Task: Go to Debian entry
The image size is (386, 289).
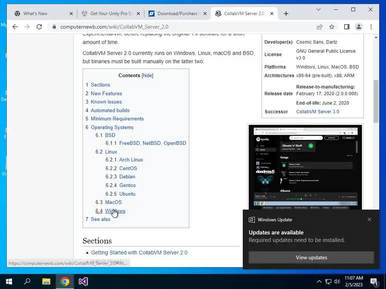Action: point(127,177)
